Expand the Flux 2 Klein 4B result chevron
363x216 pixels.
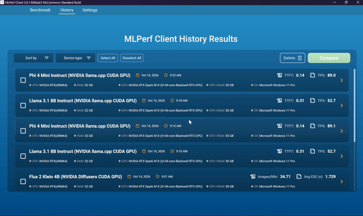[342, 182]
